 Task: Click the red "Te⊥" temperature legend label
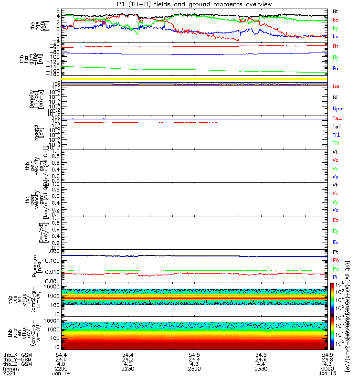click(x=337, y=118)
